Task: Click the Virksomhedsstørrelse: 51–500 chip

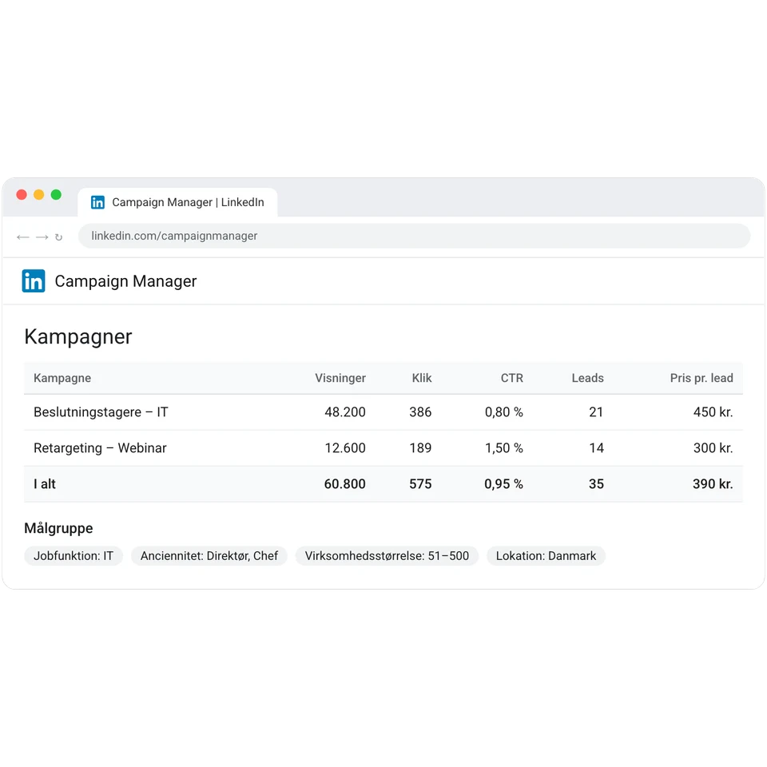Action: pyautogui.click(x=387, y=556)
